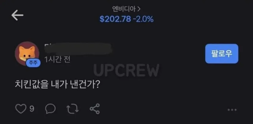The image size is (253, 124).
Task: Open comments via the speech bubble icon
Action: (50, 109)
